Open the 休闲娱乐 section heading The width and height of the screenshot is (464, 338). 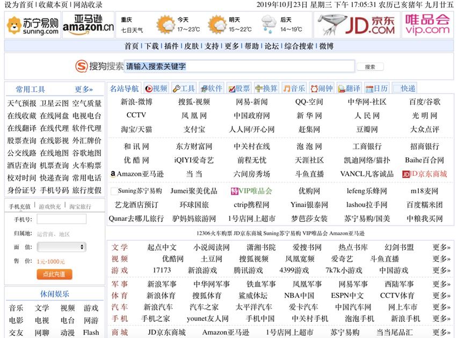(54, 294)
